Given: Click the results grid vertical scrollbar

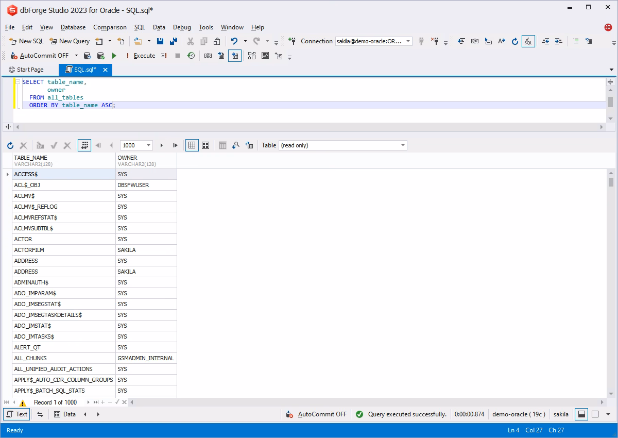Looking at the screenshot, I should tap(611, 283).
